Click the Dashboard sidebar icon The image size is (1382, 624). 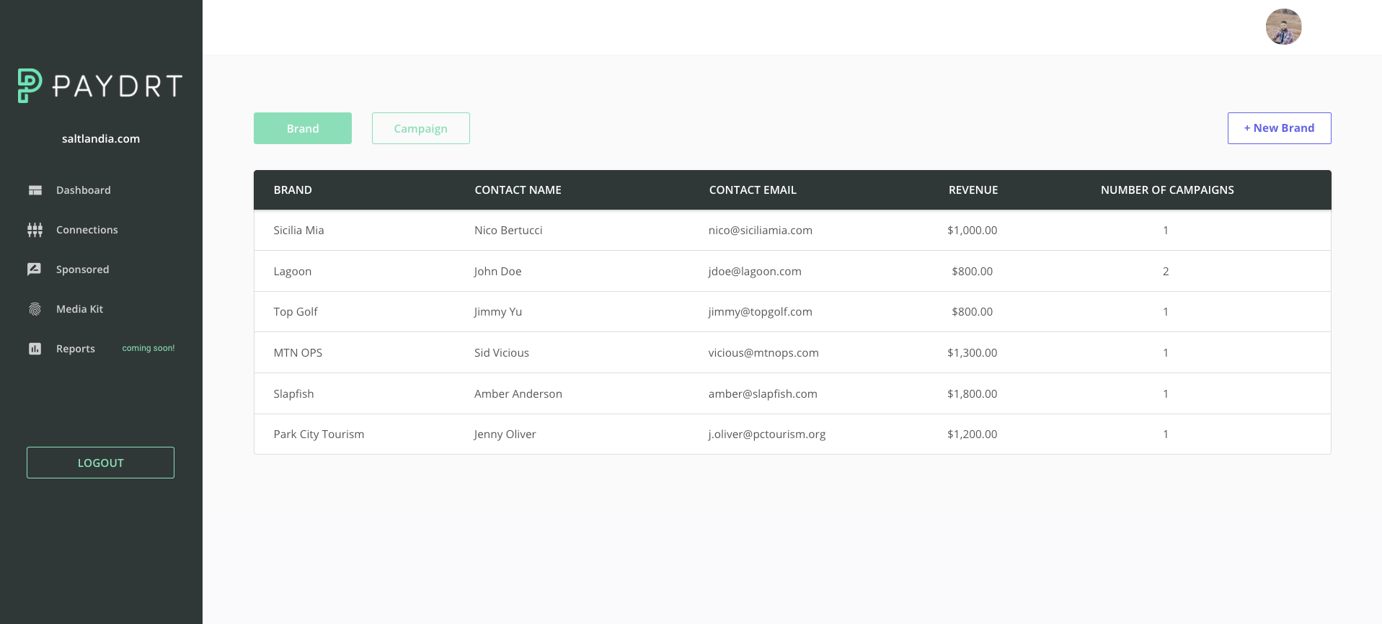(x=35, y=190)
